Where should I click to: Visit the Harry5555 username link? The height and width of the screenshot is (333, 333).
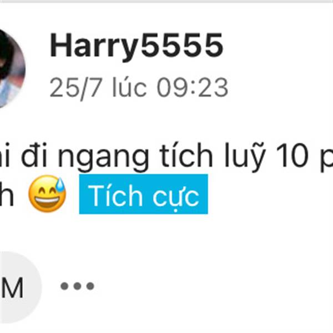point(136,46)
